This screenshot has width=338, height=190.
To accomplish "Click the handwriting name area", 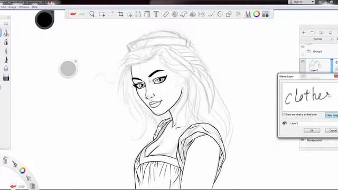I will tap(310, 96).
